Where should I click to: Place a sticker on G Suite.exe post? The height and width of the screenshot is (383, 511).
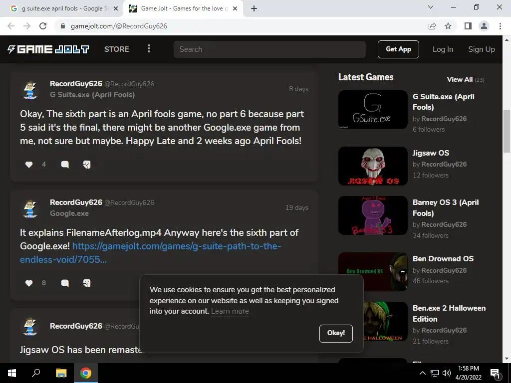click(x=87, y=165)
